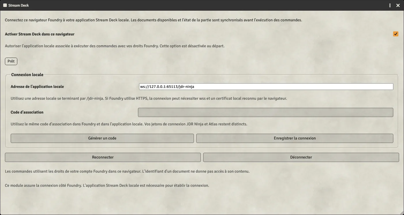Click the footer text "Ce module assure la connexion"
The width and height of the screenshot is (404, 215).
pyautogui.click(x=107, y=185)
